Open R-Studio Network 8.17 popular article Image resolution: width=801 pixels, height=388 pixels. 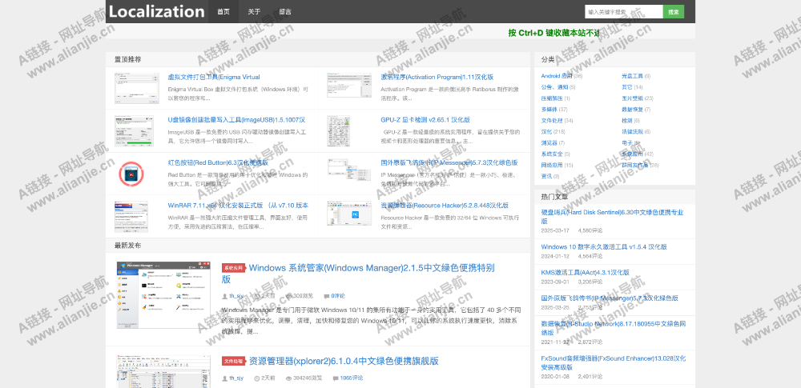(x=613, y=328)
